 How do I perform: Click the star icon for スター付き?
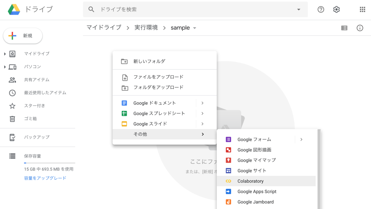[x=12, y=106]
